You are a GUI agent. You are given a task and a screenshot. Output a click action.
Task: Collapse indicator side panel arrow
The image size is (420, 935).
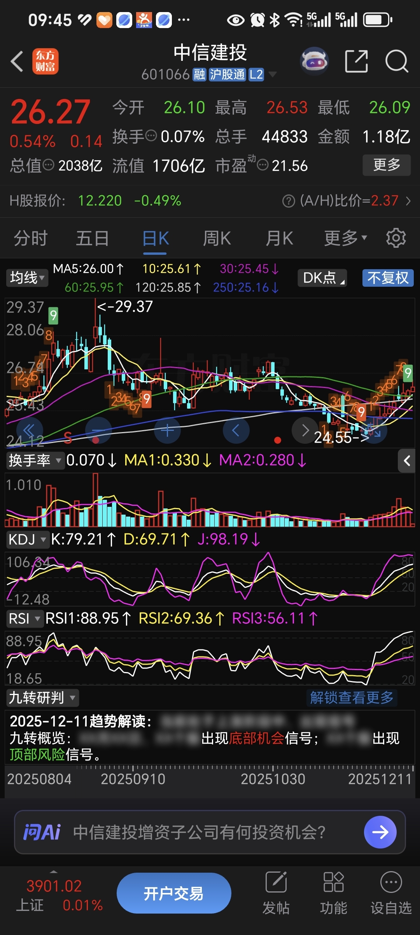[x=407, y=461]
